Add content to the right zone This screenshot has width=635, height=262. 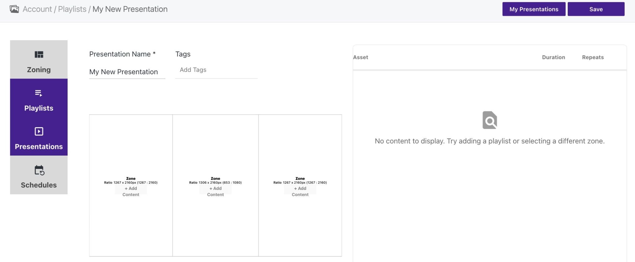point(300,191)
